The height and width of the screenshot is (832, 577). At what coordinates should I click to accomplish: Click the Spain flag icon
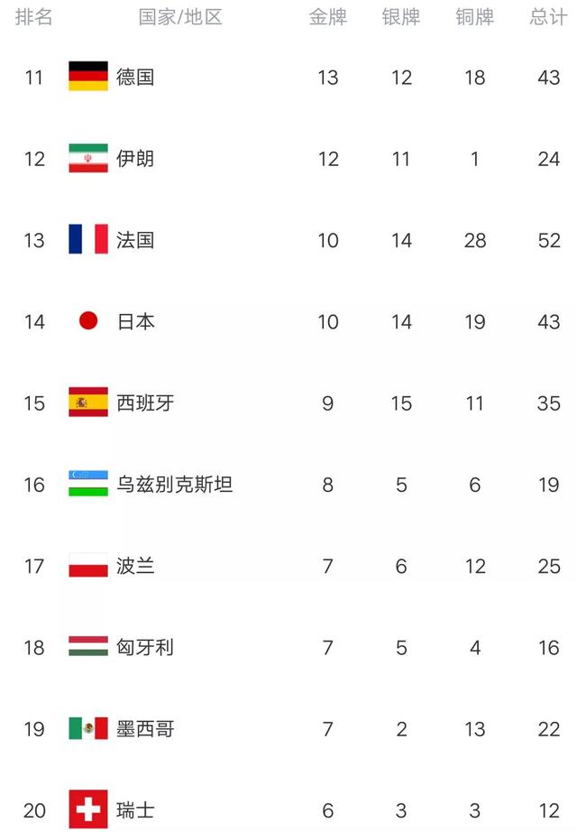tap(88, 402)
